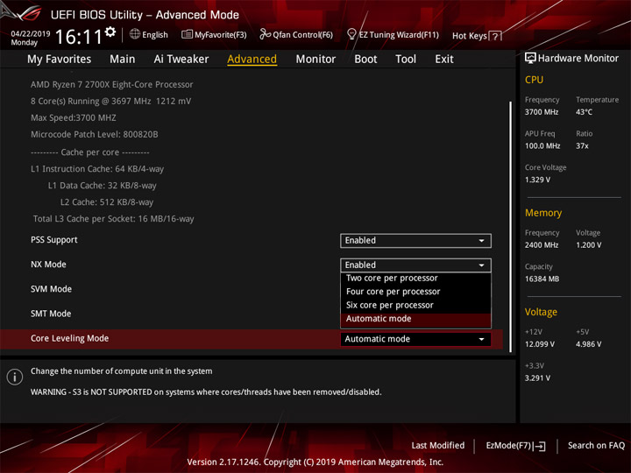Click AMD Ryzen 7 2700X processor text
The width and height of the screenshot is (631, 473).
coord(112,84)
